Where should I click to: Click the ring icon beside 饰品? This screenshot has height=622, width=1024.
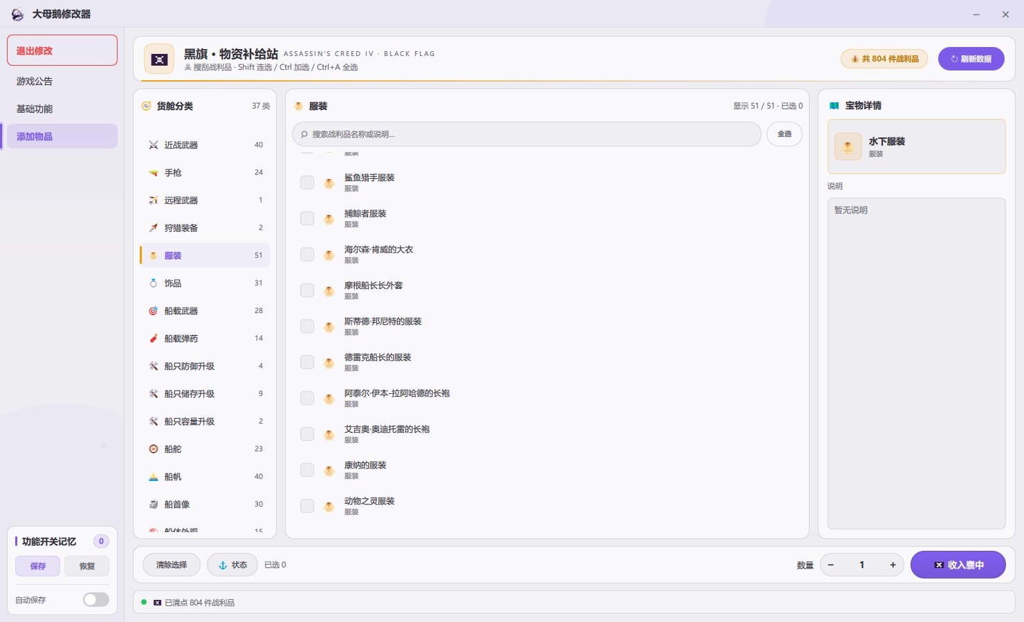pyautogui.click(x=154, y=283)
